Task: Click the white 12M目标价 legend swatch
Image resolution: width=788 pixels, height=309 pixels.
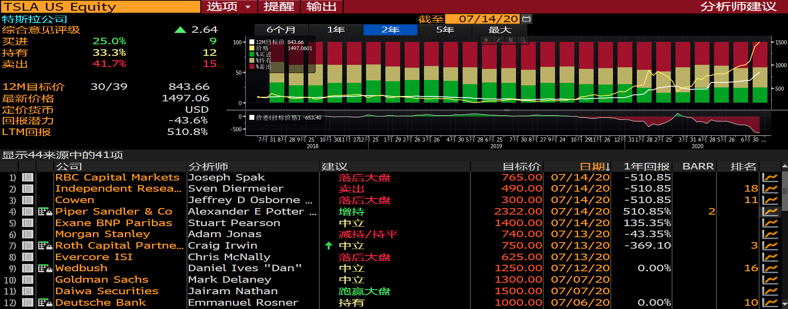Action: [252, 42]
